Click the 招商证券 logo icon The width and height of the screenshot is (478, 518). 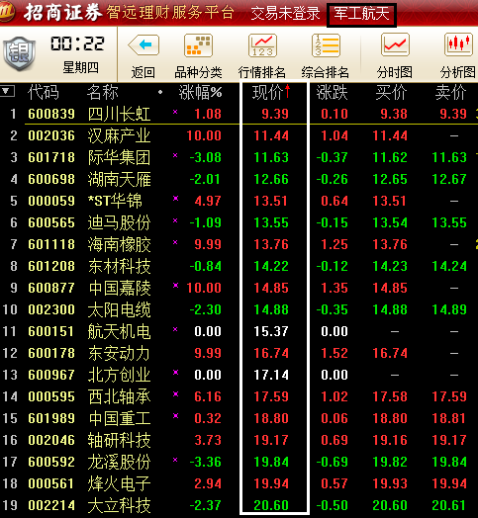point(7,13)
